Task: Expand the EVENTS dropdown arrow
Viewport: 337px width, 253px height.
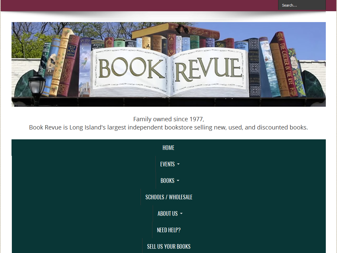Action: 178,164
